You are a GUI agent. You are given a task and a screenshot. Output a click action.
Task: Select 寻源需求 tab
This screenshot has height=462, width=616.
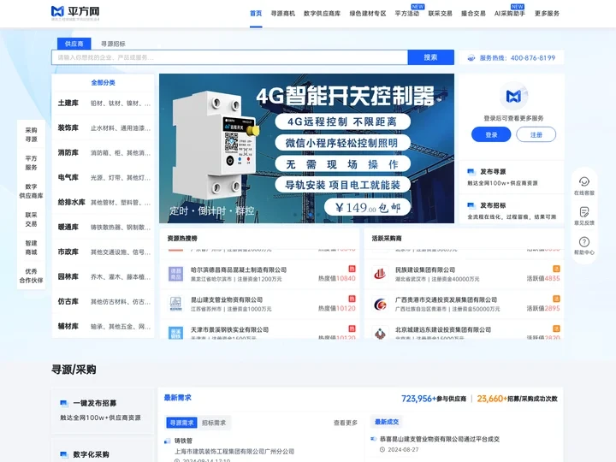click(182, 423)
